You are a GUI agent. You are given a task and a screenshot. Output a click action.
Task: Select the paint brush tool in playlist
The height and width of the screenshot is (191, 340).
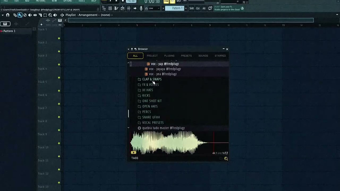coord(20,15)
